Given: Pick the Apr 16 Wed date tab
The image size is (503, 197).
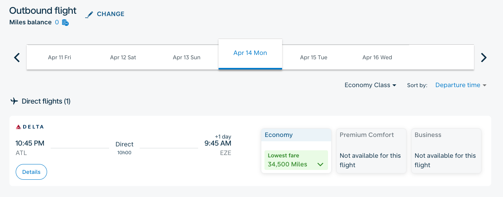Looking at the screenshot, I should pos(377,58).
